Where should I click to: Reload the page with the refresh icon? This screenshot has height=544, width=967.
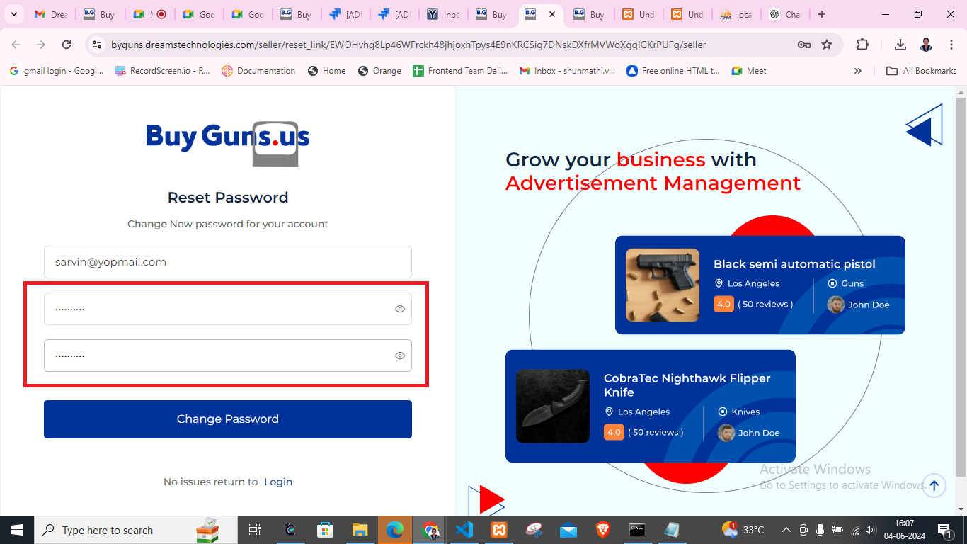(67, 45)
